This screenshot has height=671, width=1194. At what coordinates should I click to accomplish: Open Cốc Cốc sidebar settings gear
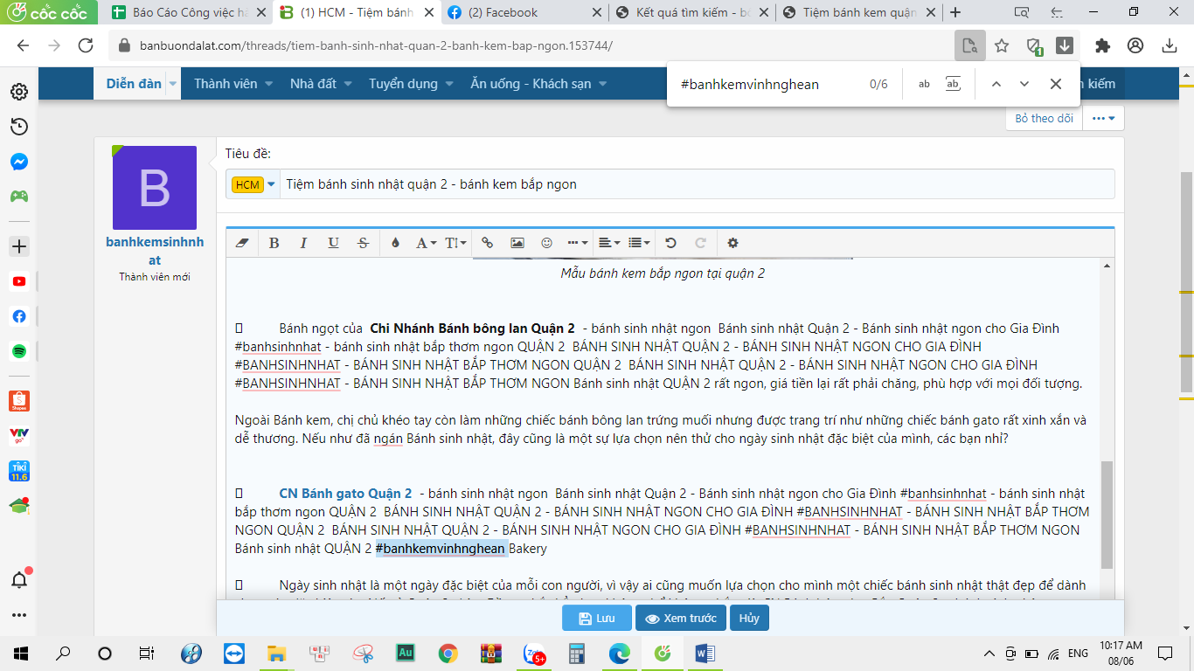click(x=18, y=92)
